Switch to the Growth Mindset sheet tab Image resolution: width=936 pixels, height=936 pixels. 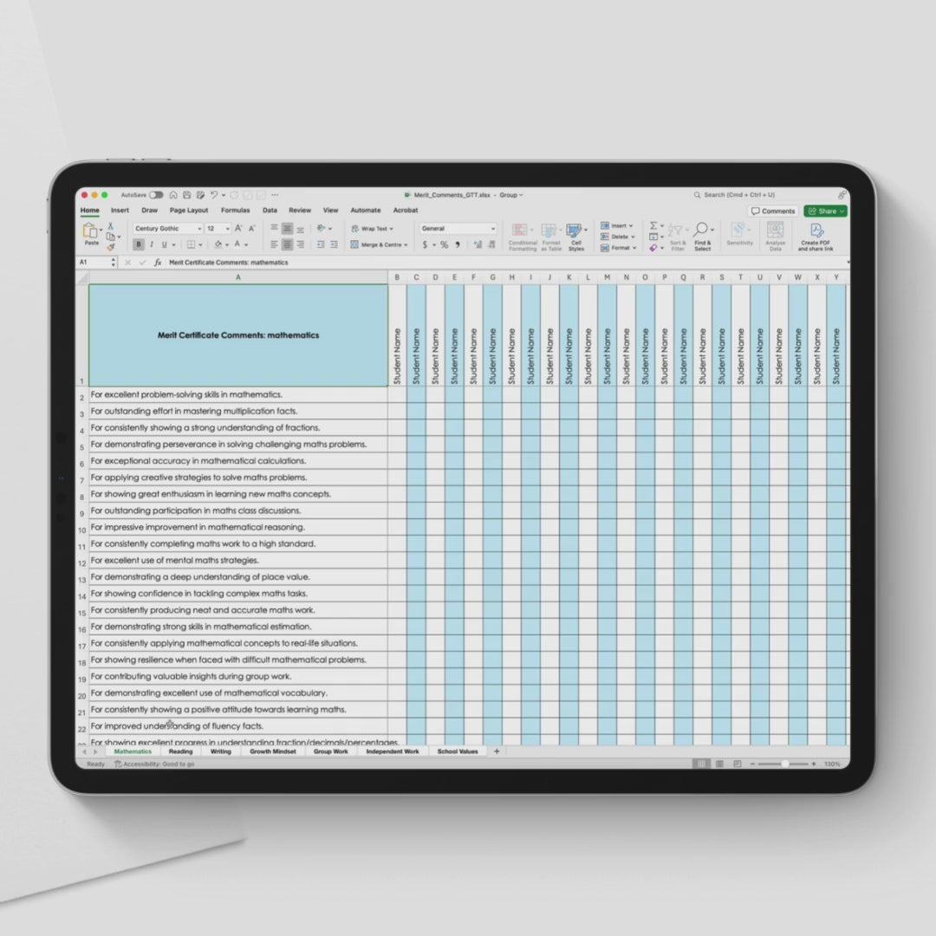(273, 751)
